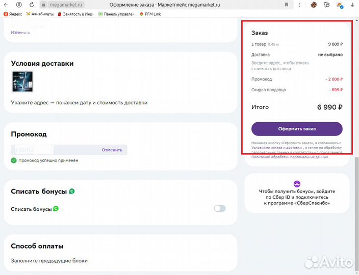Go back with the browser back arrow
This screenshot has height=275, width=359.
click(6, 5)
